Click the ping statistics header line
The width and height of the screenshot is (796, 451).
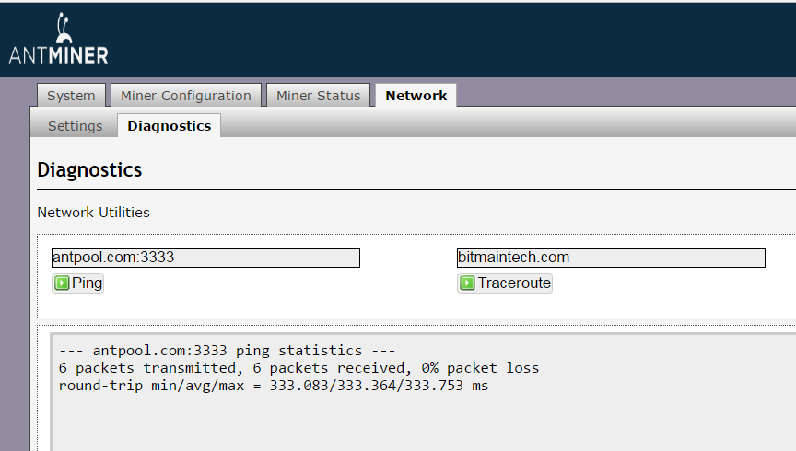coord(227,351)
